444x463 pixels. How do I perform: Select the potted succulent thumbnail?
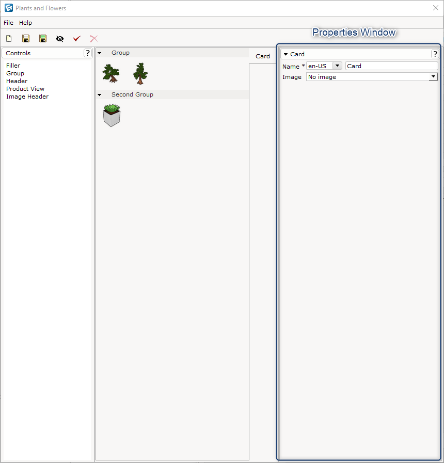point(112,116)
